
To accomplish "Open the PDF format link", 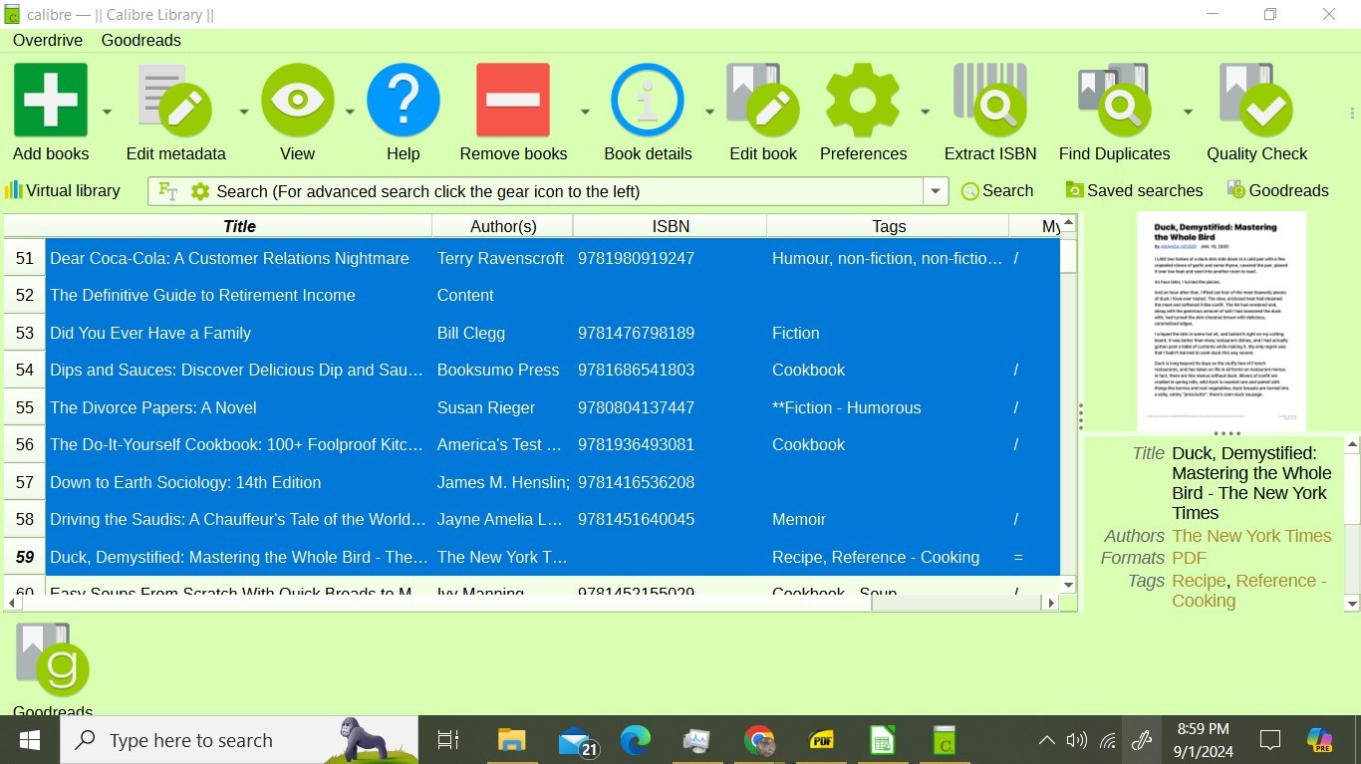I will point(1189,558).
